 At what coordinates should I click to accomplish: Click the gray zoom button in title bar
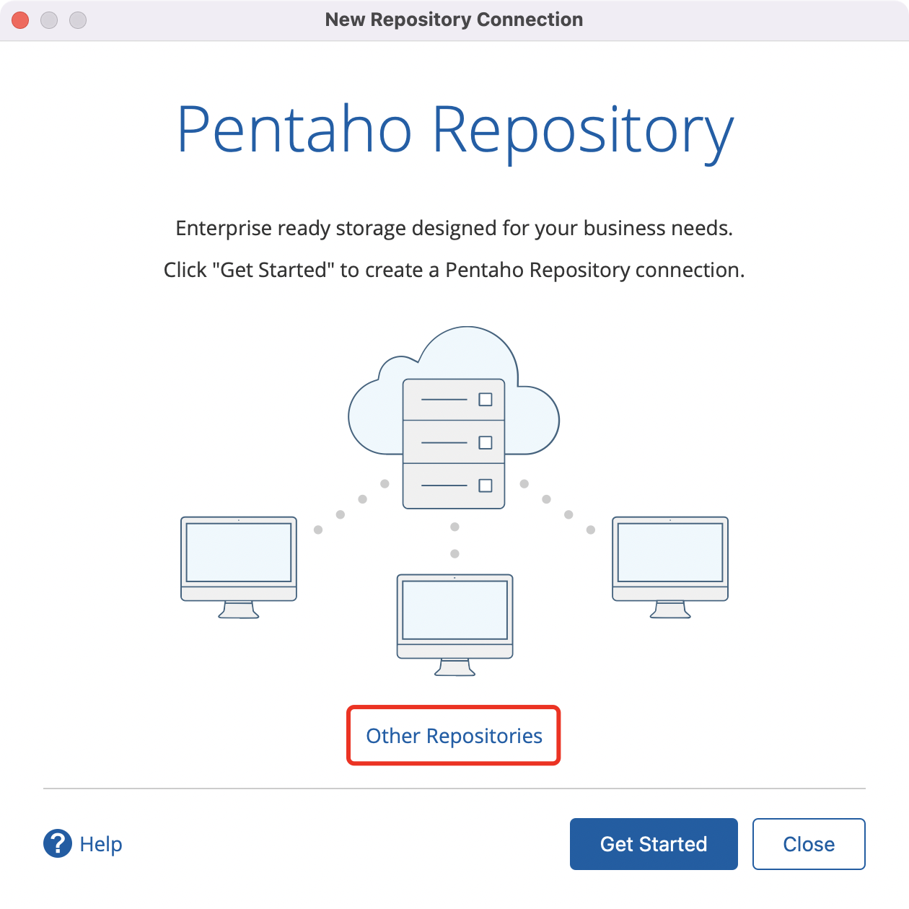[x=78, y=20]
